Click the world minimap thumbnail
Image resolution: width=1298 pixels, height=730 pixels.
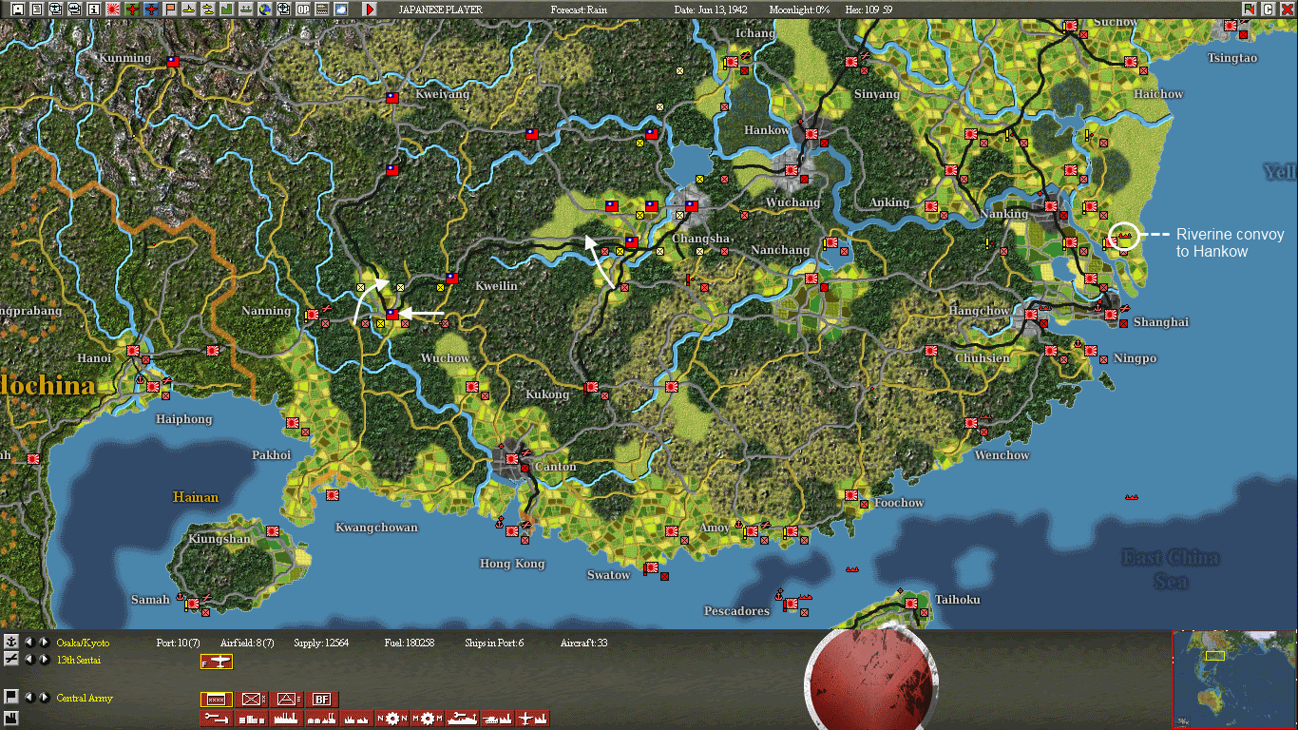pyautogui.click(x=1232, y=678)
